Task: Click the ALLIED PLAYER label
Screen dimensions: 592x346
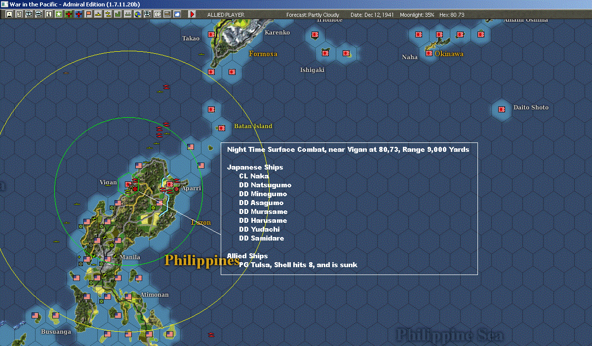Action: tap(226, 15)
